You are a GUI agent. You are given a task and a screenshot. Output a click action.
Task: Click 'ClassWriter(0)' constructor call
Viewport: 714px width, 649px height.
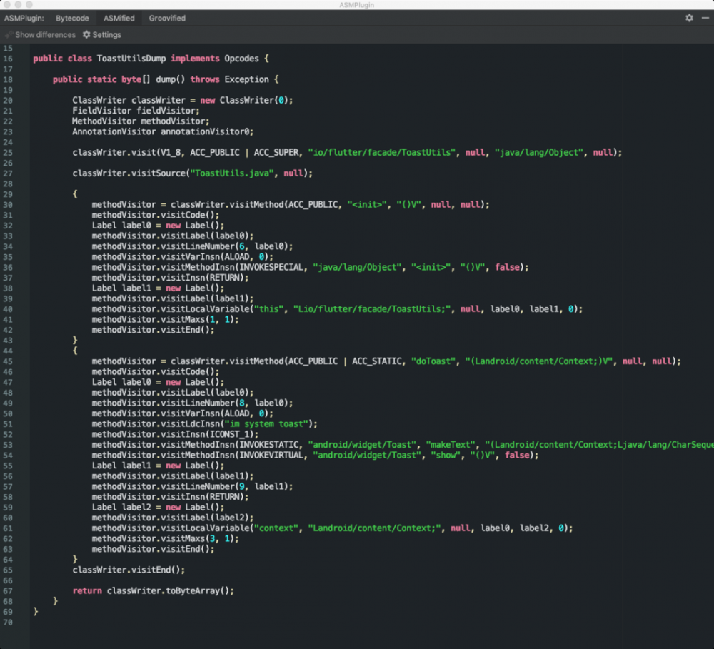click(253, 100)
